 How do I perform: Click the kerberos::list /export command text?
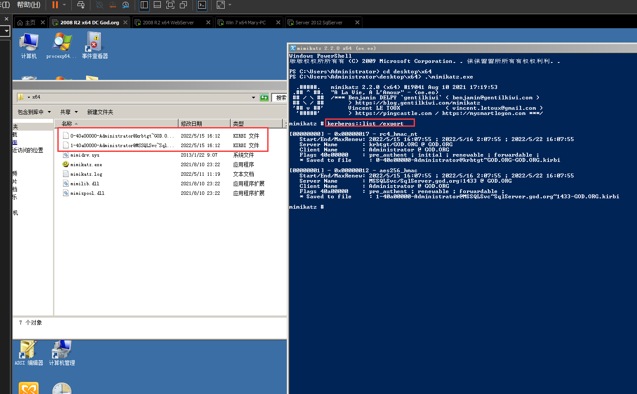pos(365,124)
